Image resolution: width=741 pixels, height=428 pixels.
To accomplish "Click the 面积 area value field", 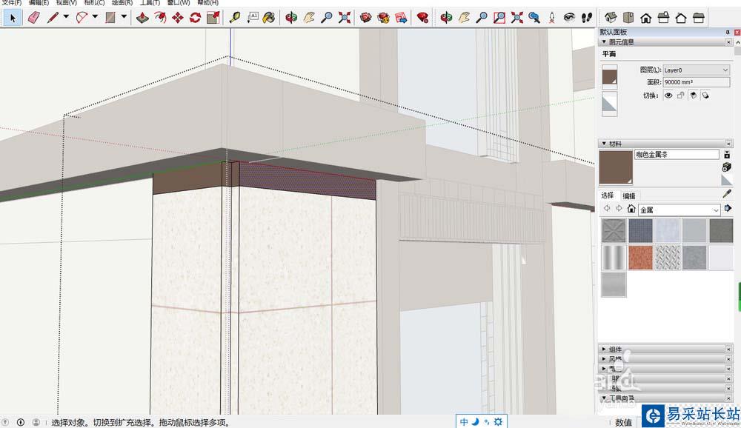I will (696, 82).
